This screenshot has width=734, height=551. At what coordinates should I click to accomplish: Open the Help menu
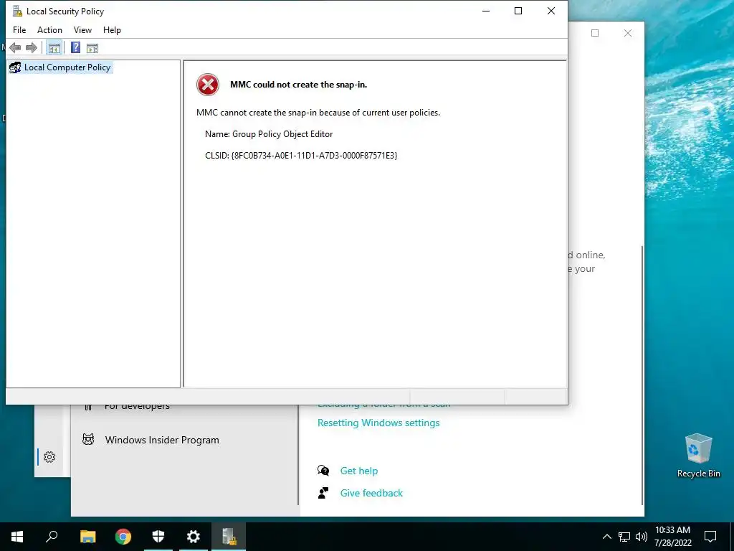coord(112,30)
